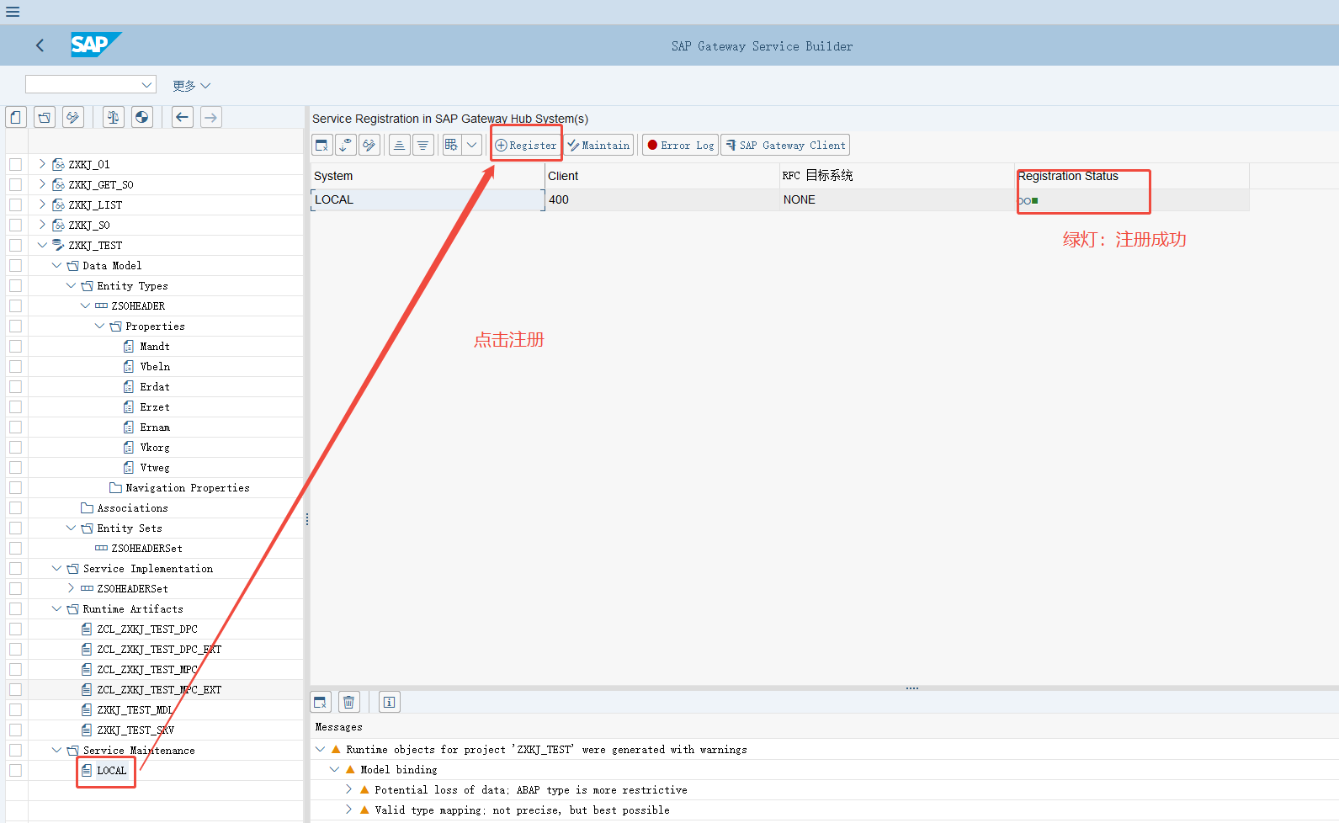Tick the checkbox for ZXKJ_LIST
This screenshot has height=823, width=1339.
click(x=15, y=204)
